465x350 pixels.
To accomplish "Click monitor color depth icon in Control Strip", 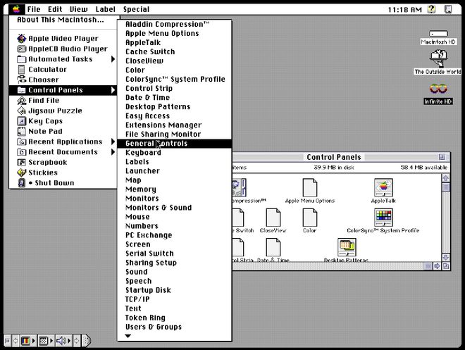I will 25,341.
